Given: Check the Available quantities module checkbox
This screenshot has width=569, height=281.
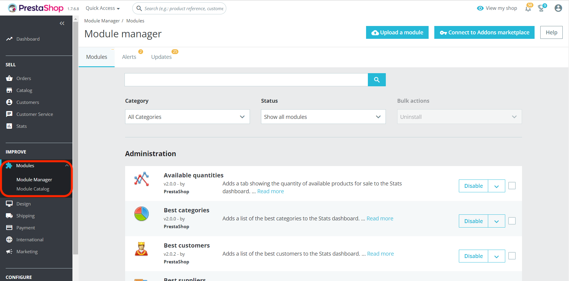Looking at the screenshot, I should tap(512, 186).
